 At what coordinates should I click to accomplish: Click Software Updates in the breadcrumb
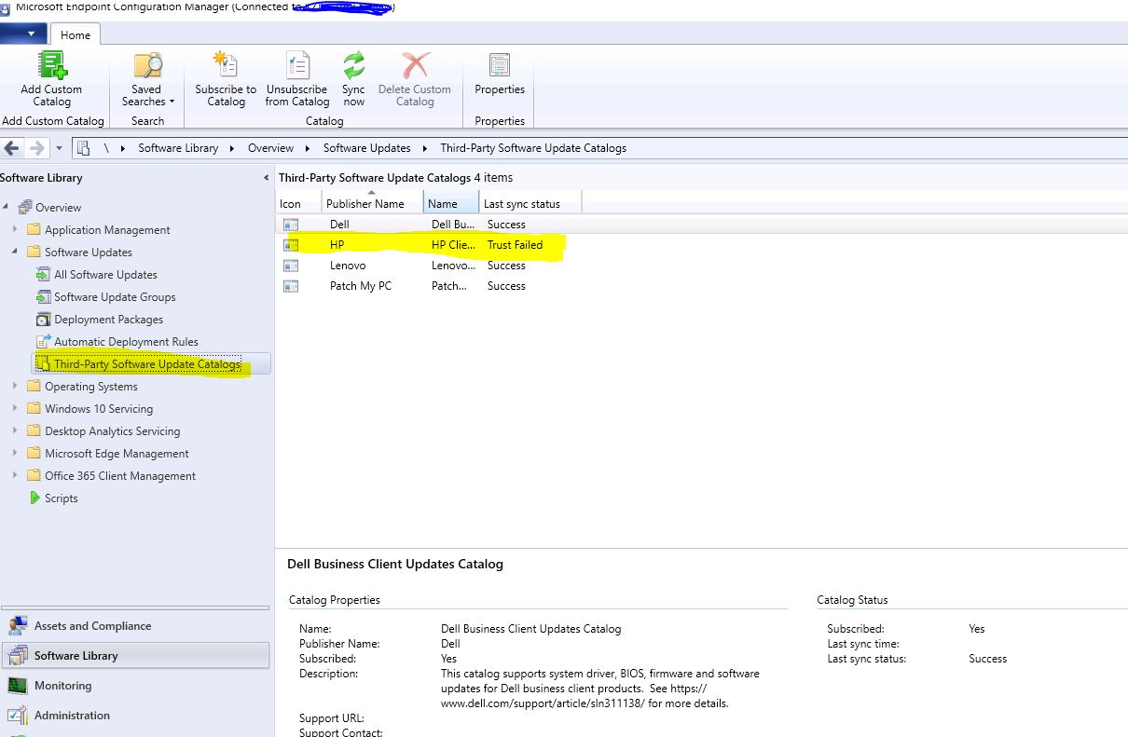coord(366,148)
